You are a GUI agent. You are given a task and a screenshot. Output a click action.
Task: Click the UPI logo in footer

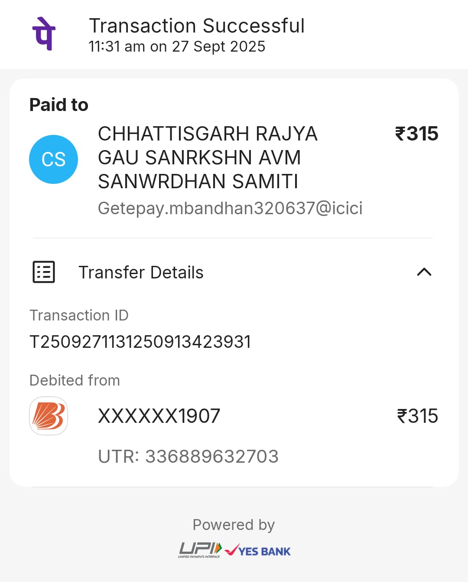(x=200, y=550)
